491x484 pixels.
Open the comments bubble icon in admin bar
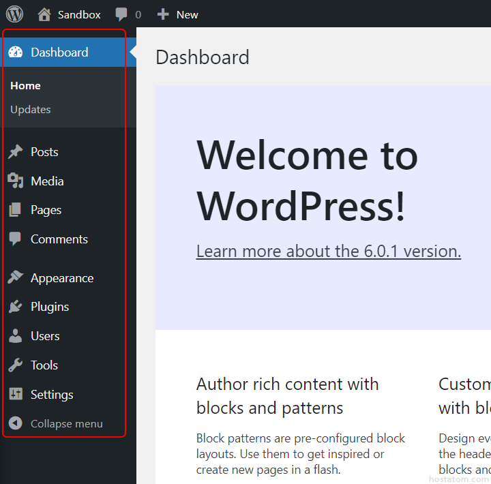[x=121, y=14]
